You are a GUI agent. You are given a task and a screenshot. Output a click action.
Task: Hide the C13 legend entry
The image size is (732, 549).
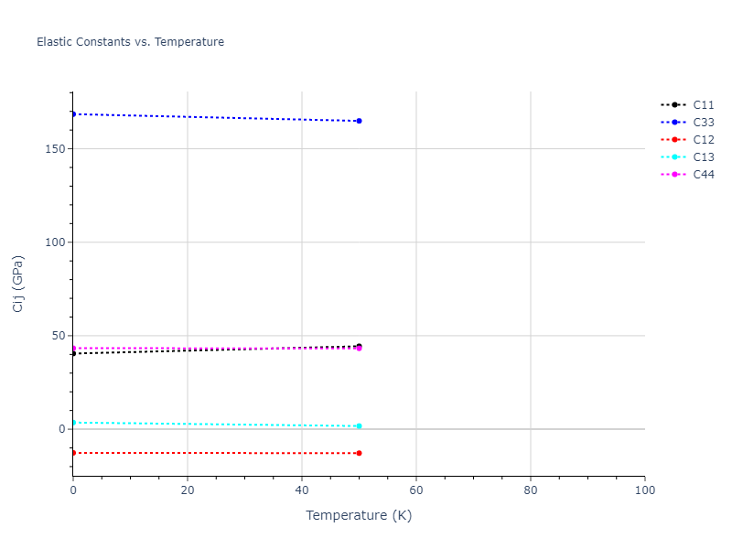[703, 157]
